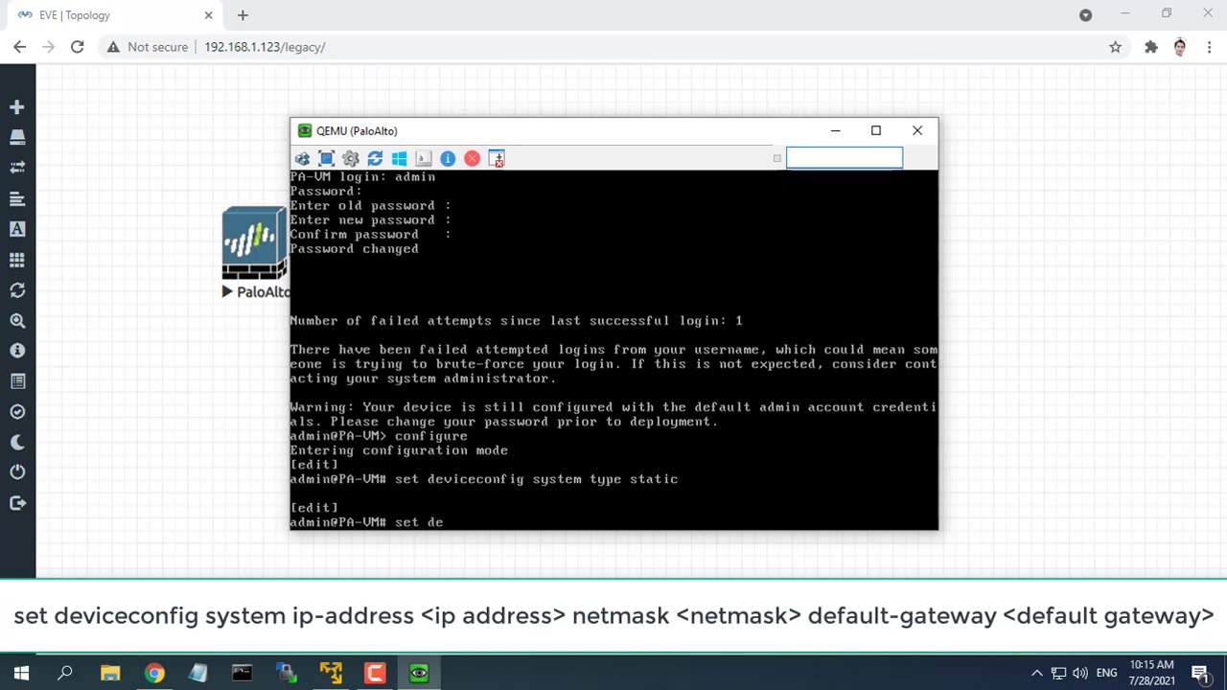Bookmark this page with the star icon
The height and width of the screenshot is (690, 1227).
(1115, 47)
